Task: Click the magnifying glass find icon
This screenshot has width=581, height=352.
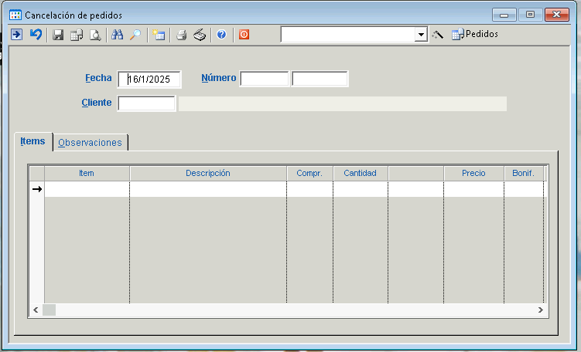Action: [135, 35]
